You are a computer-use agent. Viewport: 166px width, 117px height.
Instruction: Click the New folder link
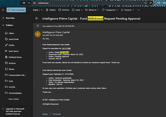(14, 99)
